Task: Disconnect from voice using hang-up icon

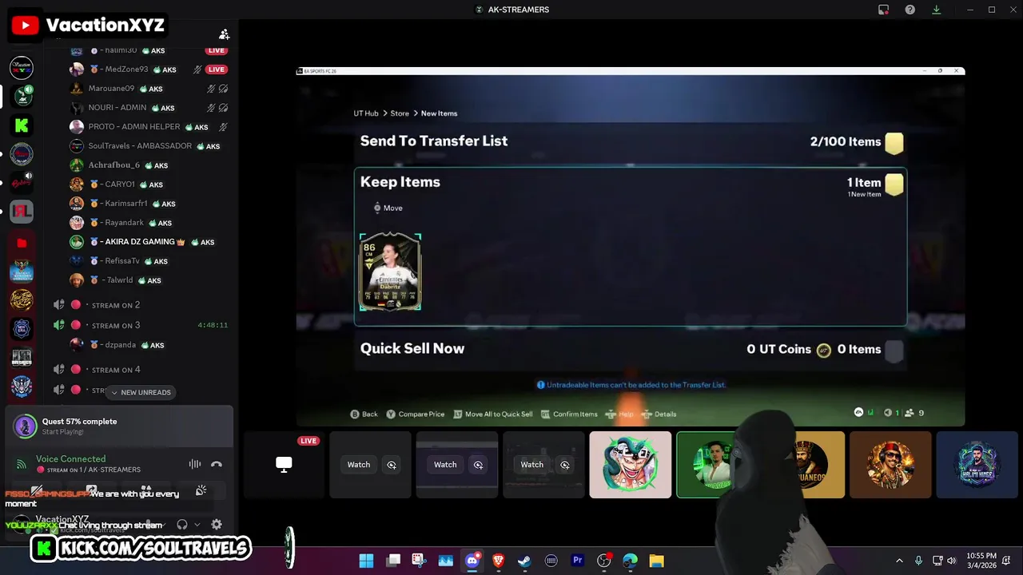Action: click(216, 464)
